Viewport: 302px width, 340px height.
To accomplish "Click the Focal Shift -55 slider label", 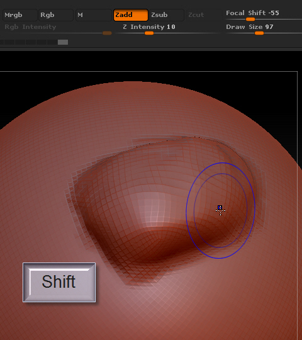I will click(252, 13).
